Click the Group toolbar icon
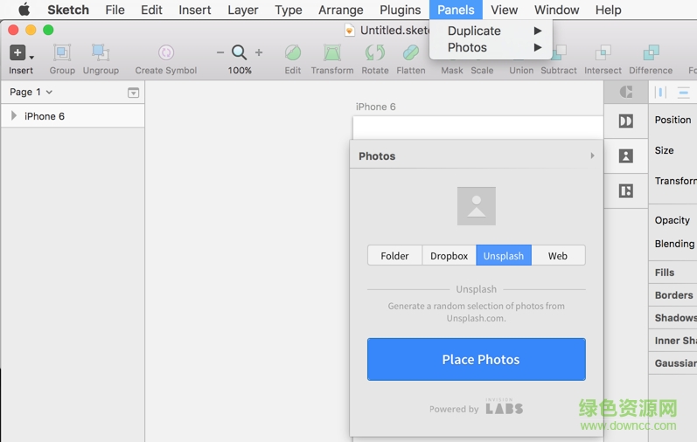Image resolution: width=697 pixels, height=442 pixels. (62, 52)
